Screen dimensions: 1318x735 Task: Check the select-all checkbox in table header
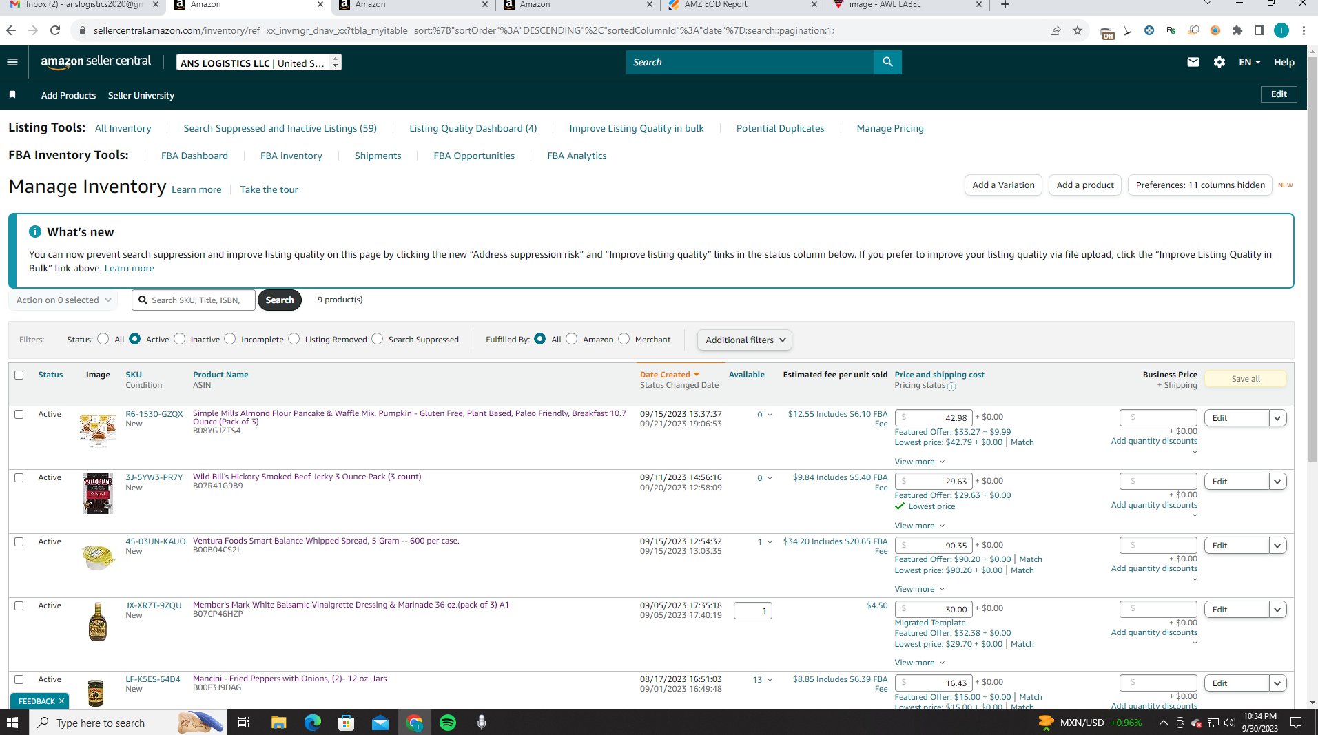pyautogui.click(x=19, y=375)
